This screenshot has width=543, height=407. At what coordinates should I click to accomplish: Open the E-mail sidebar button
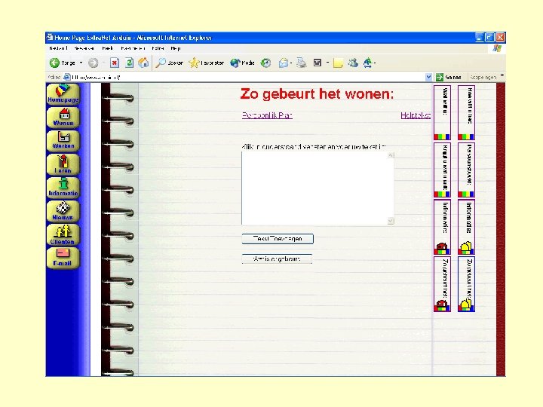(x=63, y=258)
